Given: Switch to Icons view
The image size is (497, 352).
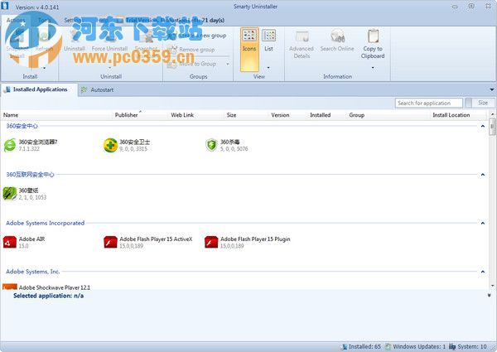Looking at the screenshot, I should coord(249,49).
